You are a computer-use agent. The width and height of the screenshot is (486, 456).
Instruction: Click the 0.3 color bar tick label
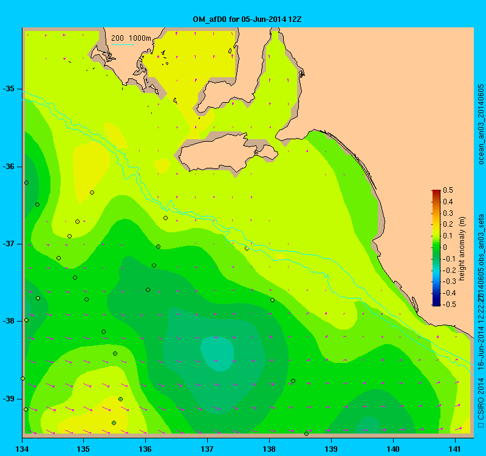pyautogui.click(x=448, y=213)
